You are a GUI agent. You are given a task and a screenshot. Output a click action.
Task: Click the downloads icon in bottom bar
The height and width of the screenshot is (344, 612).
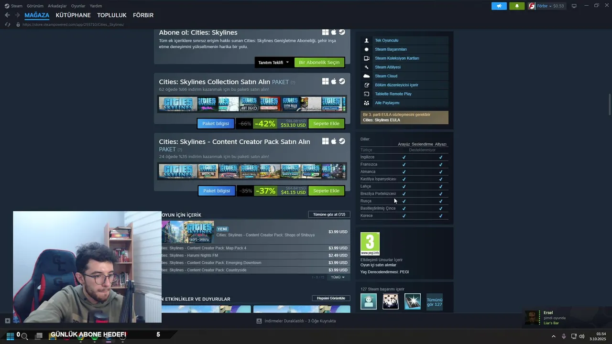coord(259,321)
